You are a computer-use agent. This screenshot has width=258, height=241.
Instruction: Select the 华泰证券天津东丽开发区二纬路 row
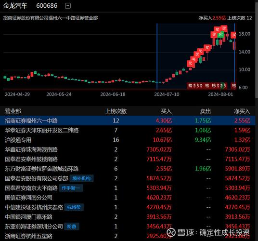point(128,130)
